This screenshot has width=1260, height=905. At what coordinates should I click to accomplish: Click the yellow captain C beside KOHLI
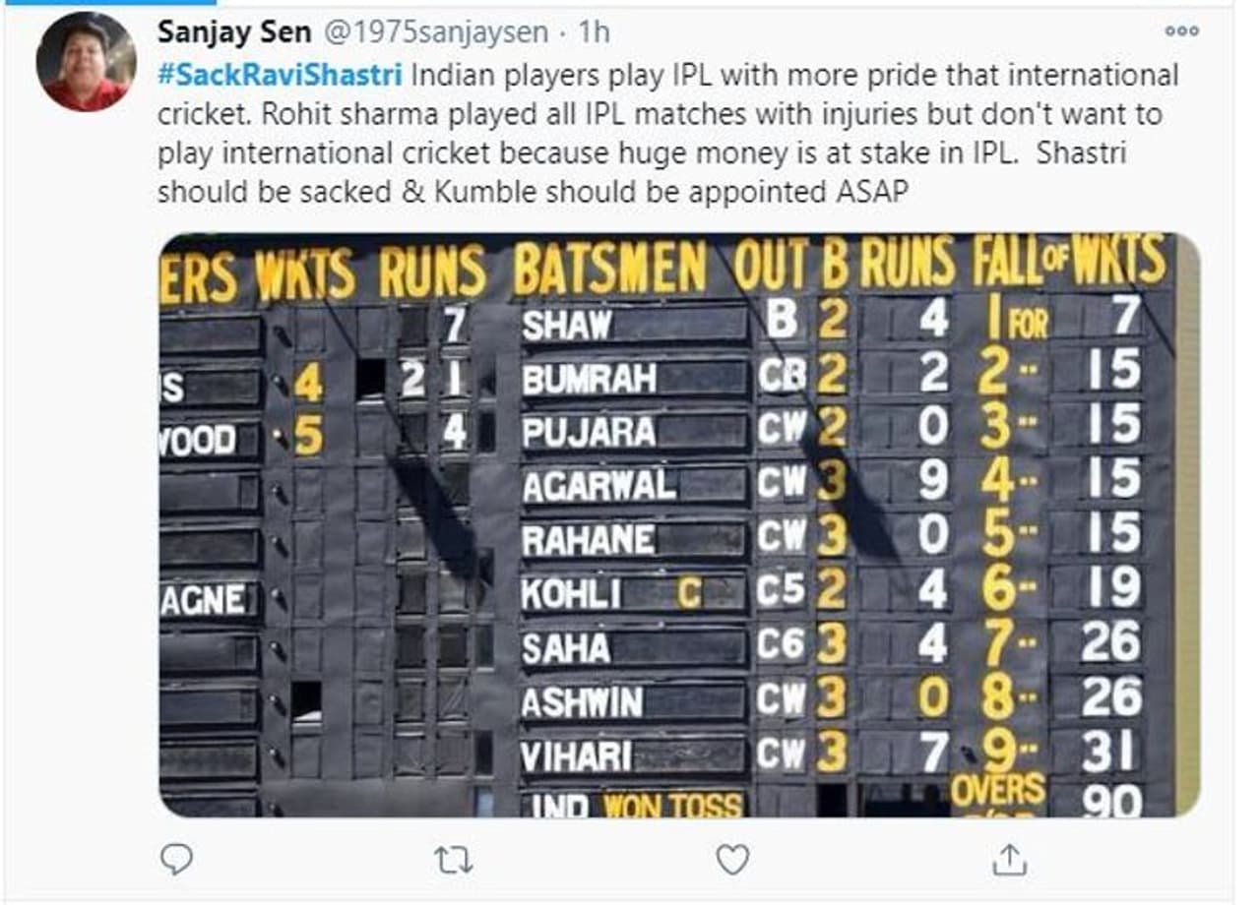pyautogui.click(x=688, y=593)
